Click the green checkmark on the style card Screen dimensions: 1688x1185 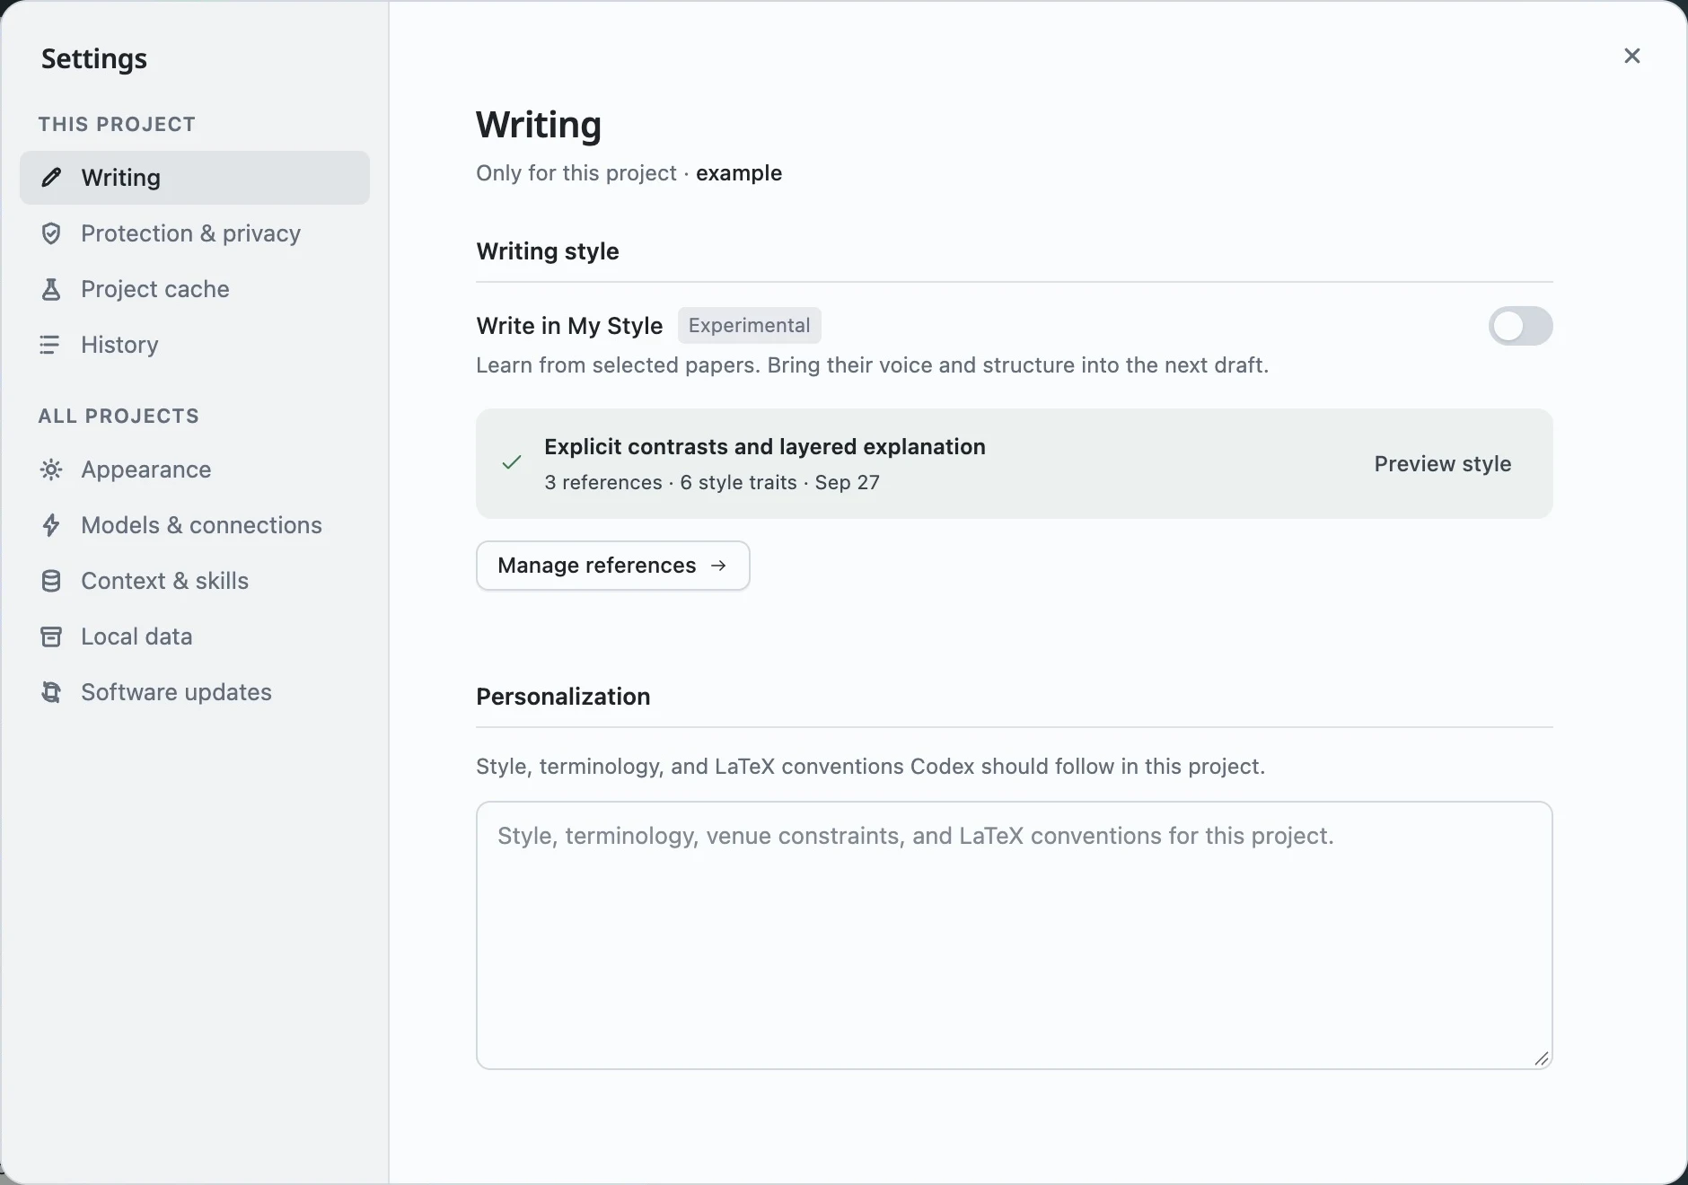coord(512,463)
